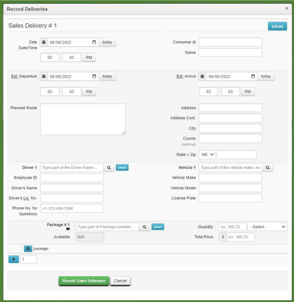Click the Driver 1 search magnifier icon
The width and height of the screenshot is (294, 302).
(109, 168)
